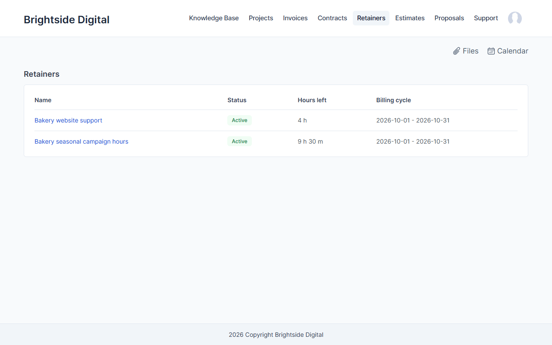Click billing cycle dates for Bakery website support
This screenshot has height=345, width=552.
(x=413, y=120)
